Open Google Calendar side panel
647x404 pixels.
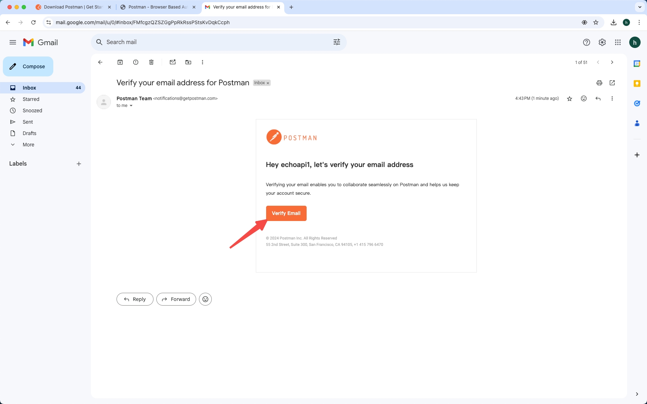[637, 63]
